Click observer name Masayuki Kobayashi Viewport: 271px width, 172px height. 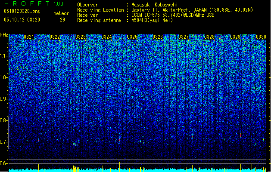(x=155, y=5)
